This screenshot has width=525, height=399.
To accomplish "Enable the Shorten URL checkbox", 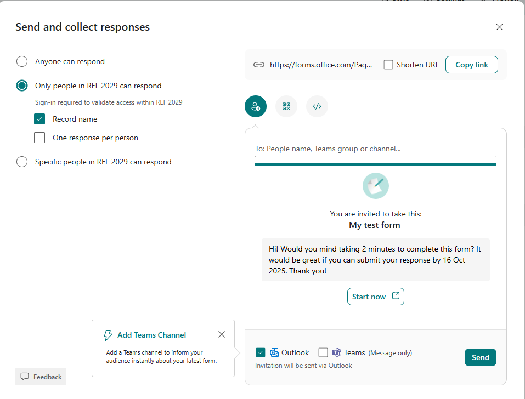I will coord(388,65).
